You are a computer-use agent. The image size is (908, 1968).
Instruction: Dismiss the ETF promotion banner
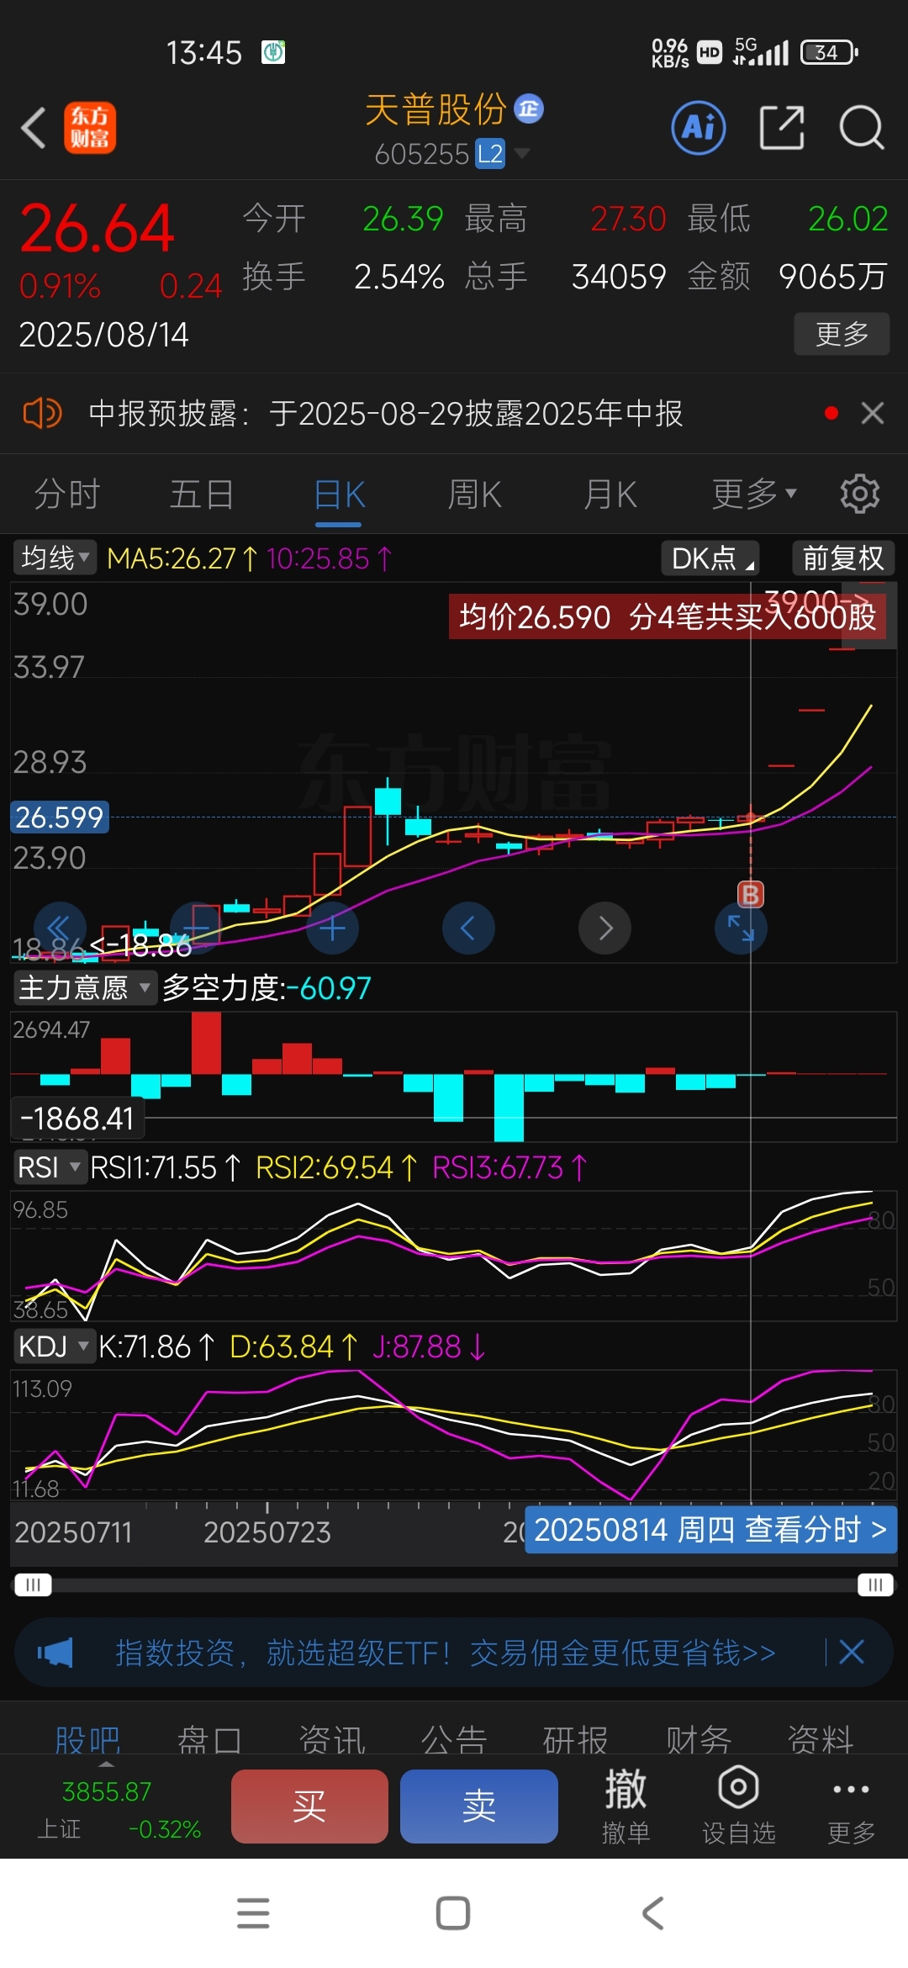[852, 1652]
